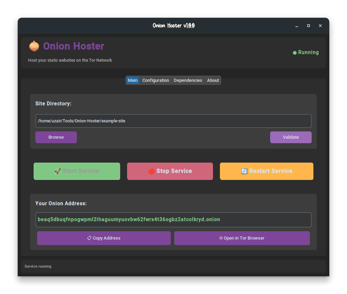
Task: Click Open in Tor Browser button
Action: click(x=242, y=238)
